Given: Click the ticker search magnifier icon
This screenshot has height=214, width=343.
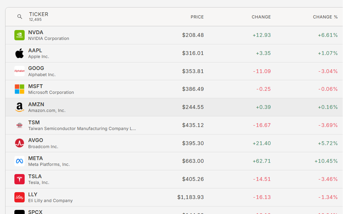Looking at the screenshot, I should click(20, 17).
